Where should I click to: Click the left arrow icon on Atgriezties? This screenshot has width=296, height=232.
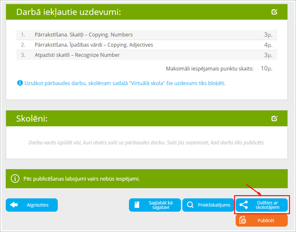[14, 205]
